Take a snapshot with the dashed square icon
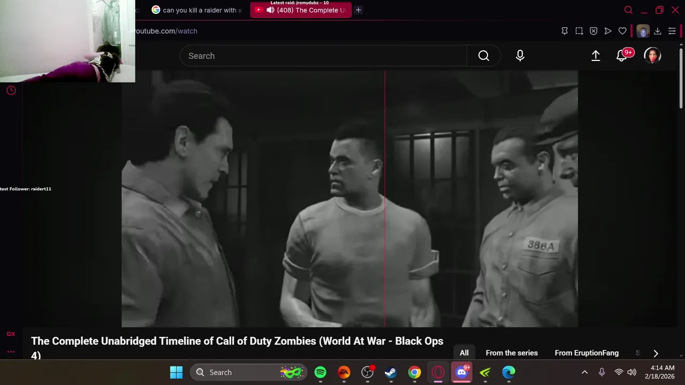 [579, 31]
